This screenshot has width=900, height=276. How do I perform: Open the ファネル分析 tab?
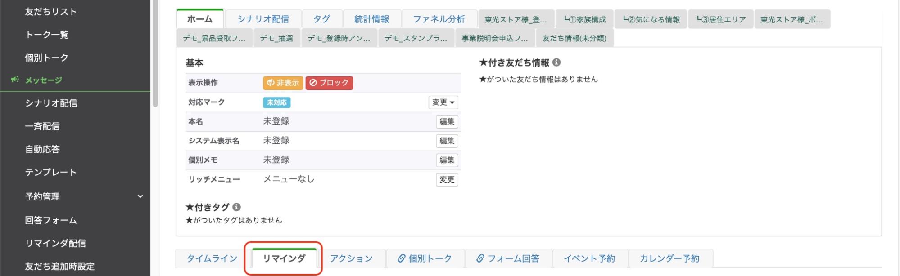439,19
